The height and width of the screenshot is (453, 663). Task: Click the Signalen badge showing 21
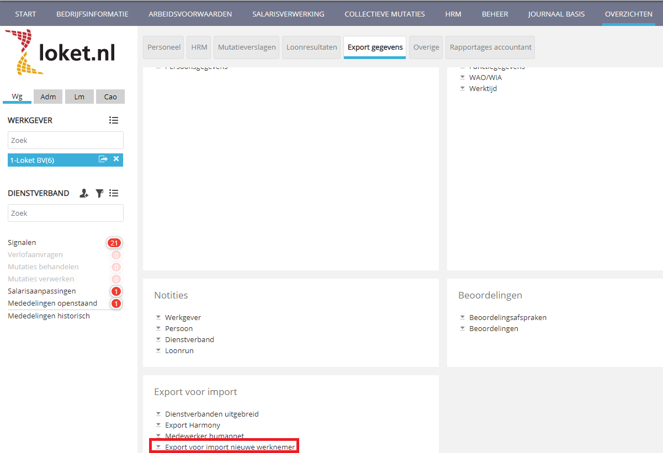coord(114,243)
